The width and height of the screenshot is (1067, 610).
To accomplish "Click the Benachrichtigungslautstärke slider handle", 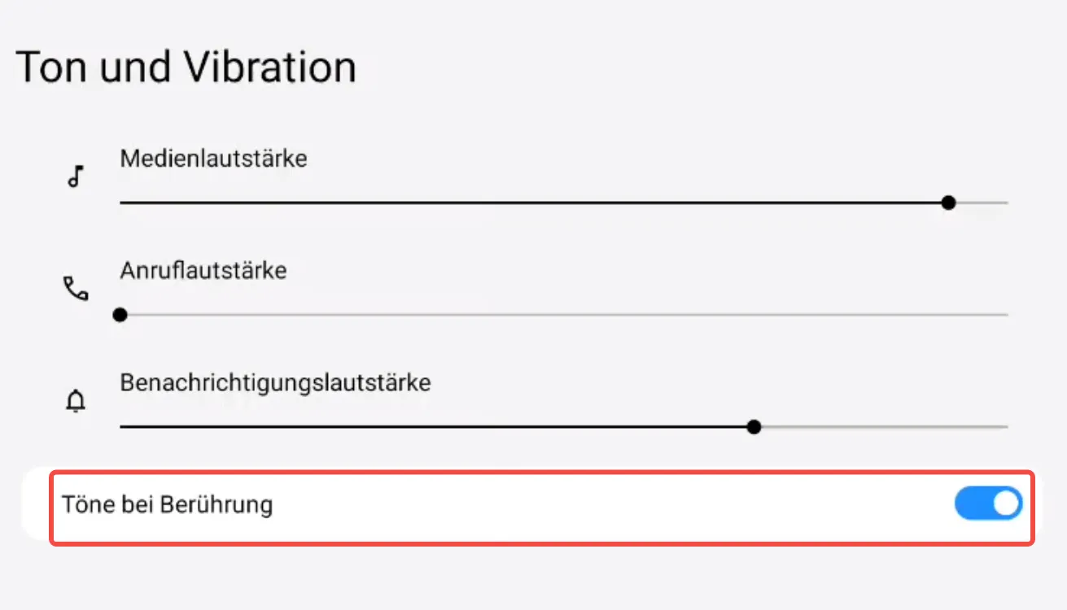I will 754,427.
